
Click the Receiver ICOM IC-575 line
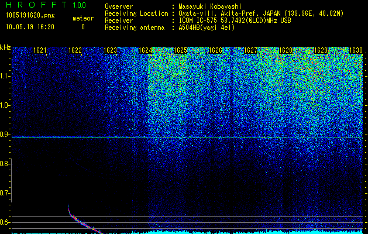[198, 20]
